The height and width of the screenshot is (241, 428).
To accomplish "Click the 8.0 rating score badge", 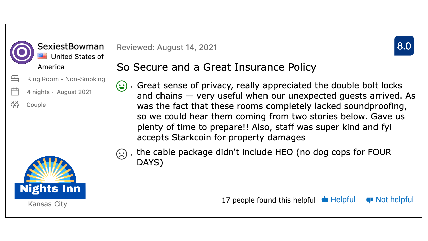I will pyautogui.click(x=404, y=46).
